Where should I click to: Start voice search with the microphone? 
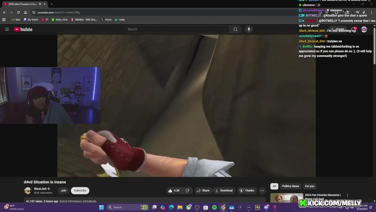[249, 29]
